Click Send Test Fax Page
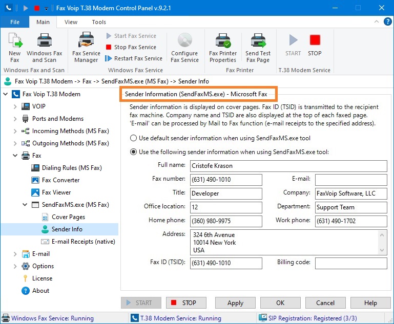This screenshot has width=394, height=324. click(258, 48)
